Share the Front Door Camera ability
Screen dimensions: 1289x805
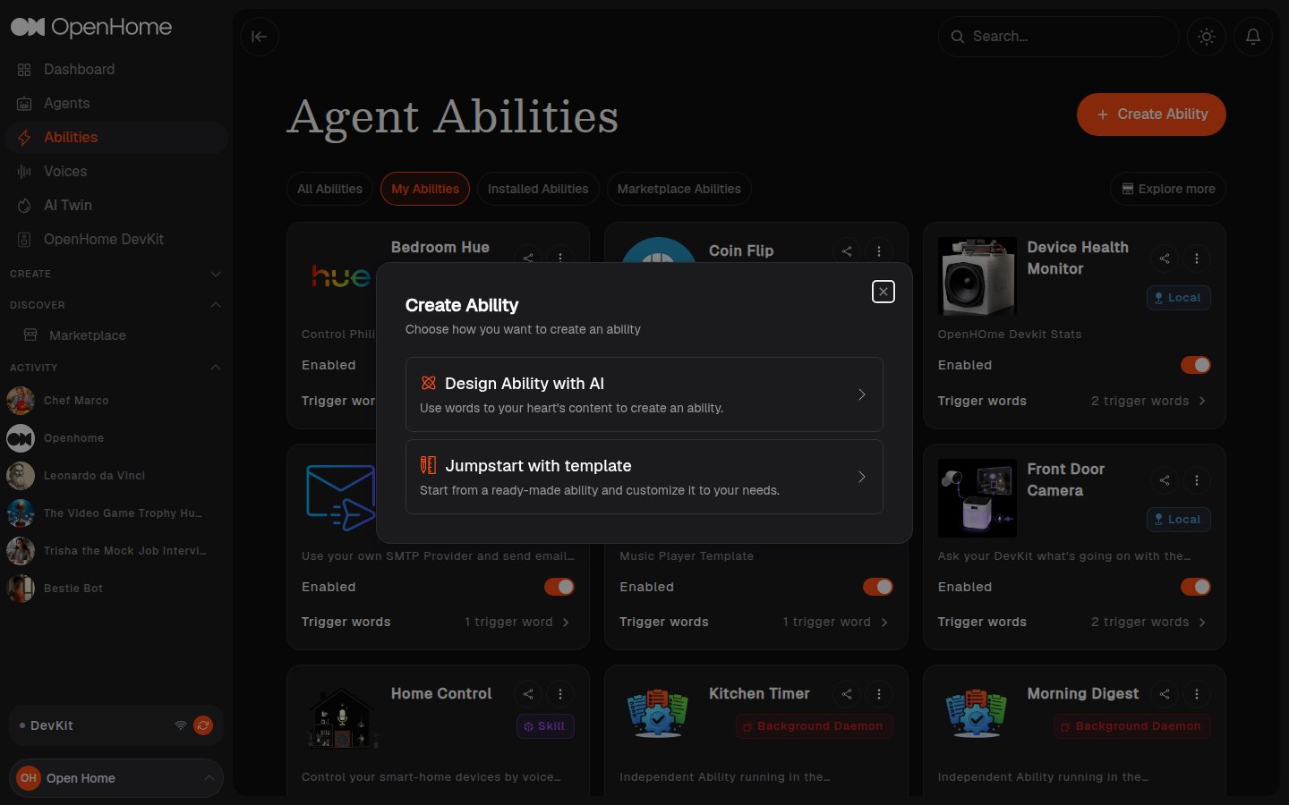1165,480
